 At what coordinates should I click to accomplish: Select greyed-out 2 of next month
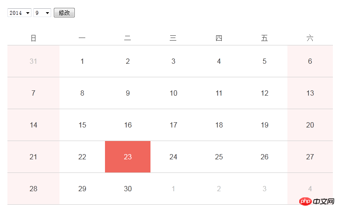coord(219,189)
